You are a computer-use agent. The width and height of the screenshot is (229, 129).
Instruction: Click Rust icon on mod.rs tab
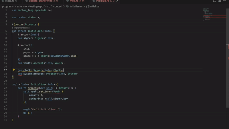[68, 1]
